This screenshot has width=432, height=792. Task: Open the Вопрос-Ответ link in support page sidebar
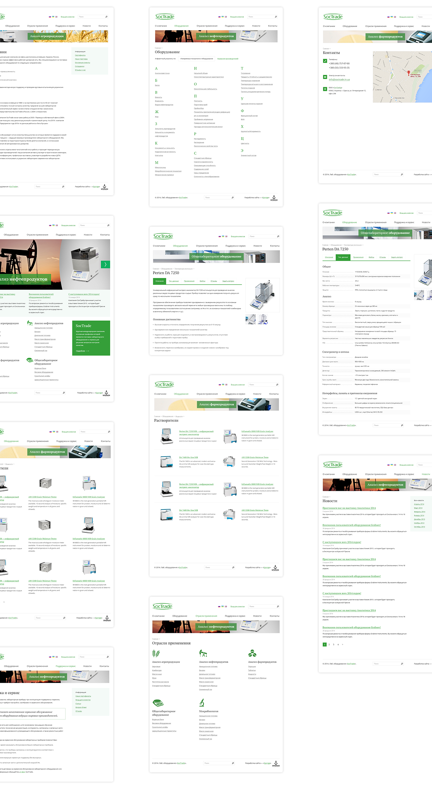point(81,707)
